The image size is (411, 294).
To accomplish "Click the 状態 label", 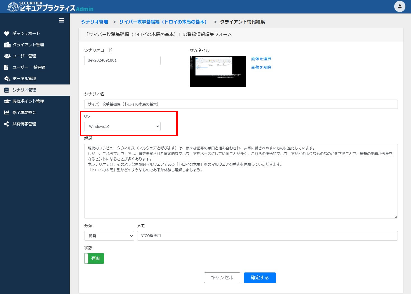I will [88, 248].
